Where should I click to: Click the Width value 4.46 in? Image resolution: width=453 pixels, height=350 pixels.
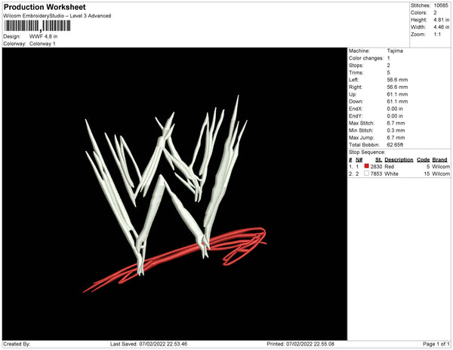coord(441,27)
